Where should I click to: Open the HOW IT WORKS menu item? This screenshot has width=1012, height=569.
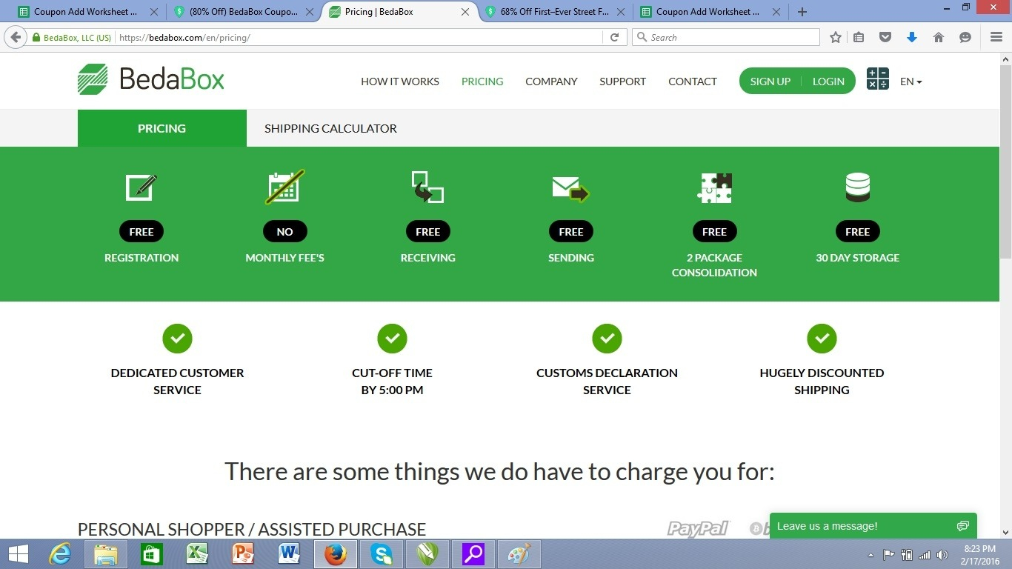tap(400, 81)
